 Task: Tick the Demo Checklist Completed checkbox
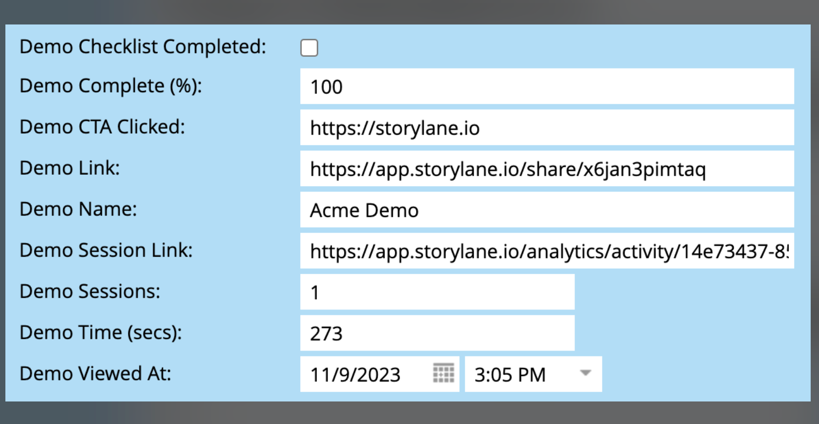click(309, 48)
